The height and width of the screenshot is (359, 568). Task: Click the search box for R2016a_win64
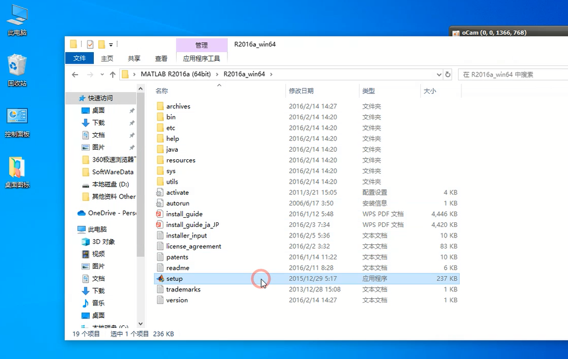pos(512,75)
